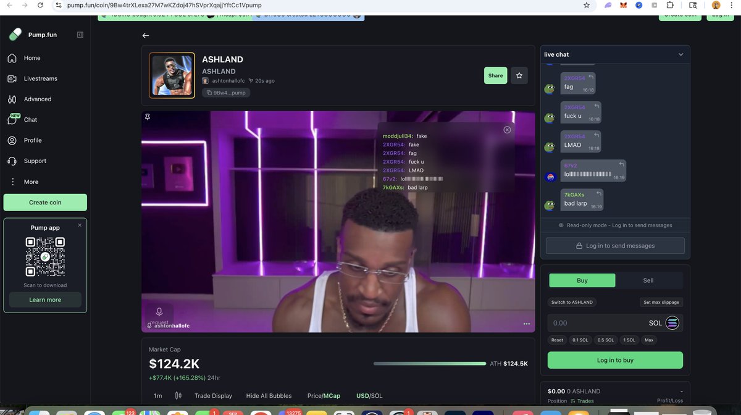Click the candlestick chart type icon
This screenshot has height=415, width=741.
(x=178, y=396)
